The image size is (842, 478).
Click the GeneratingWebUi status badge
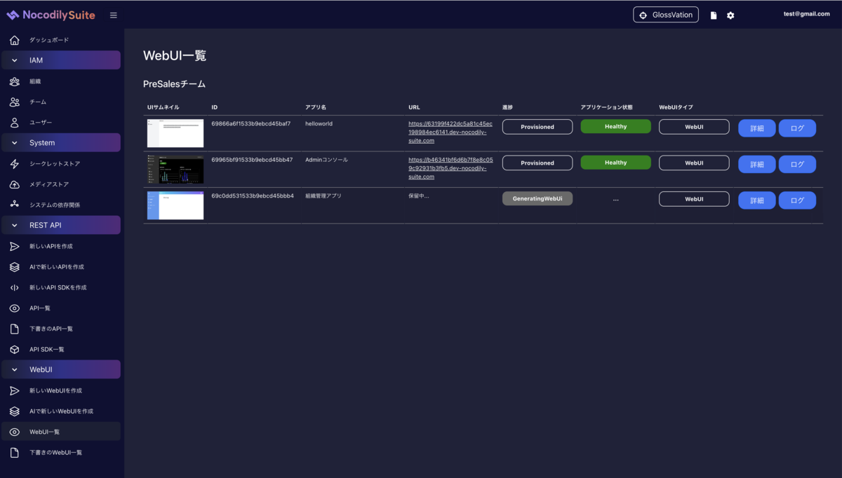click(537, 198)
